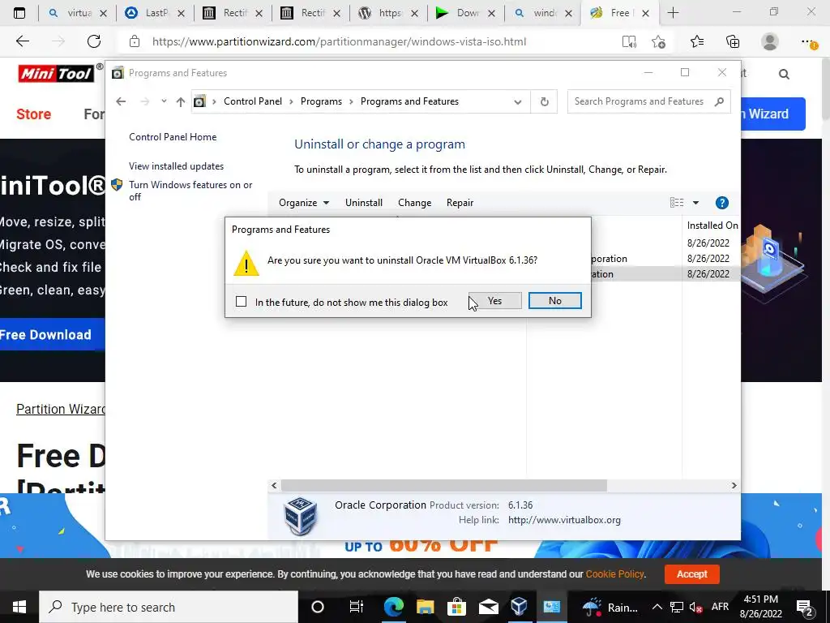
Task: Click the MiniTool logo on the webpage
Action: [56, 73]
